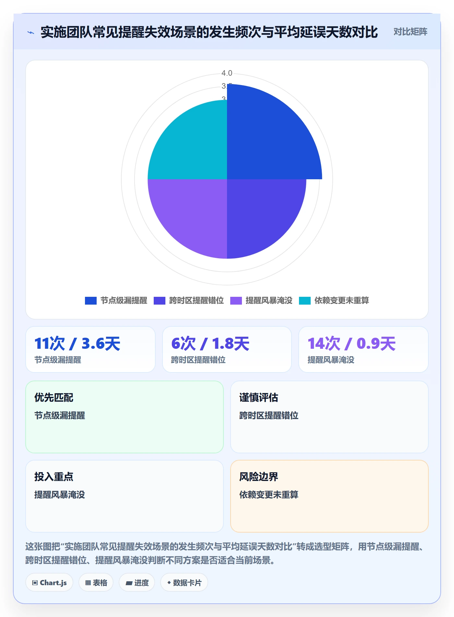Image resolution: width=454 pixels, height=617 pixels.
Task: Click the 提醒风暴淹没 legend label text
Action: tap(269, 301)
